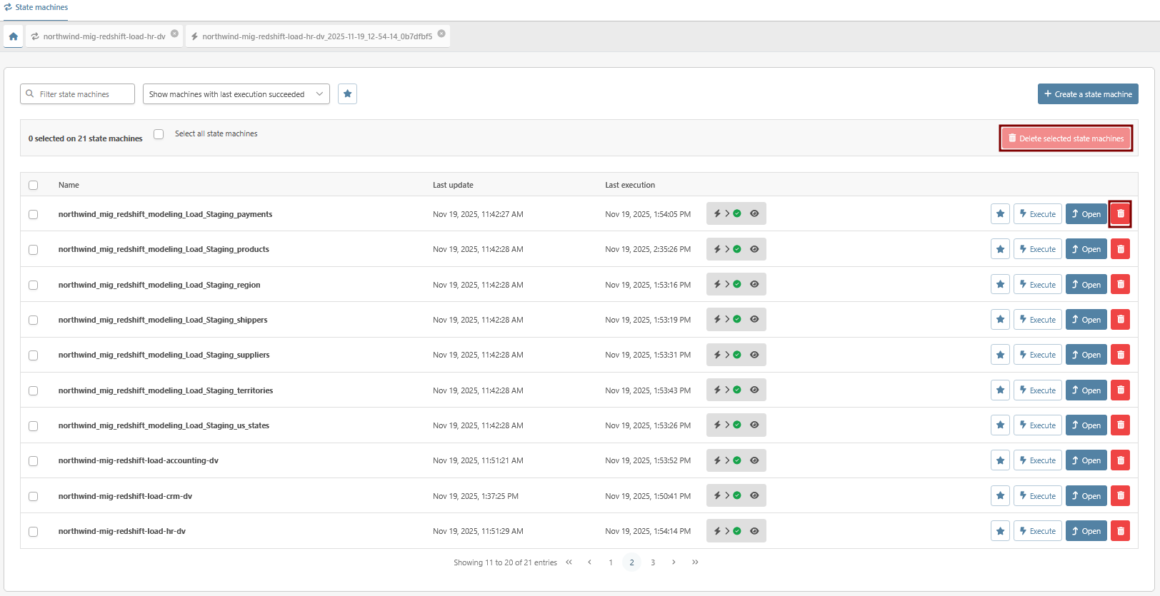The width and height of the screenshot is (1160, 596).
Task: Click favorites star filter next to dropdown
Action: point(347,94)
